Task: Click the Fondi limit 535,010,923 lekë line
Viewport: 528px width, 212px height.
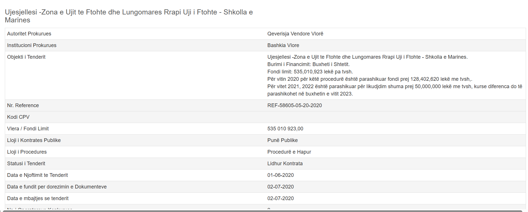Action: [310, 72]
